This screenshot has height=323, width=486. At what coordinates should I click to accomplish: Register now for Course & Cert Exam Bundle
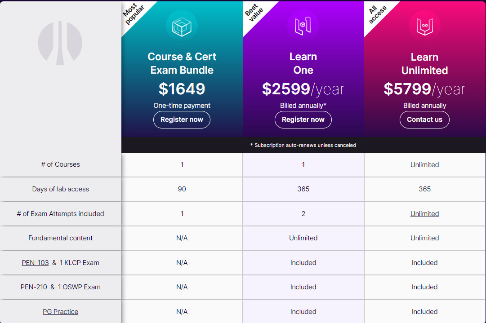coord(182,119)
